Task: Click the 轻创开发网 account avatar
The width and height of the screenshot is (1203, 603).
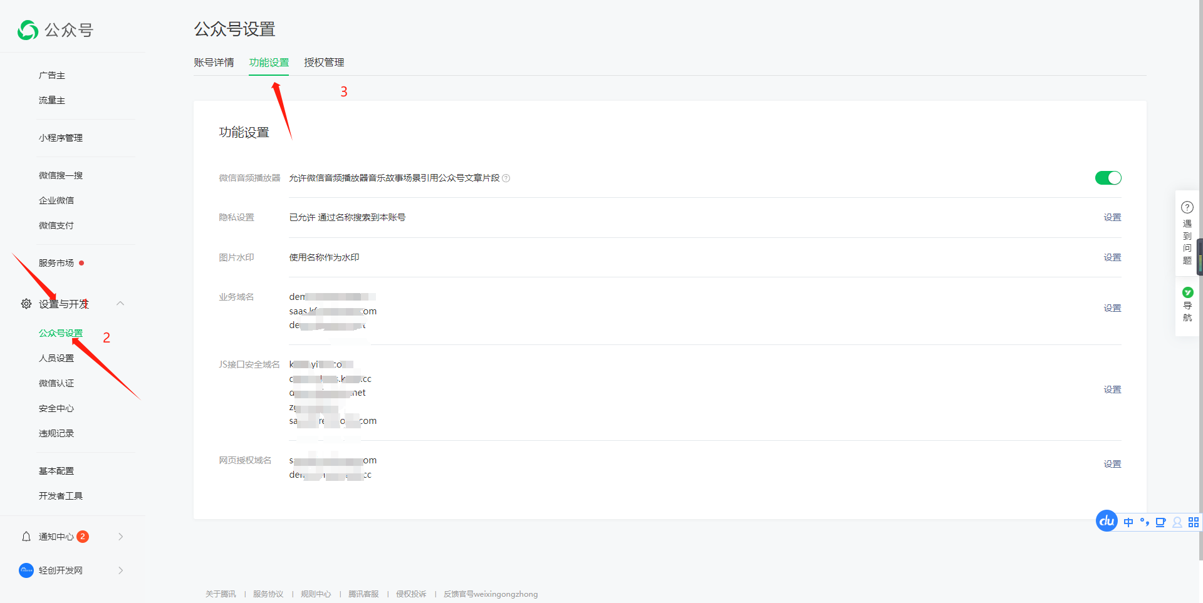Action: (26, 570)
